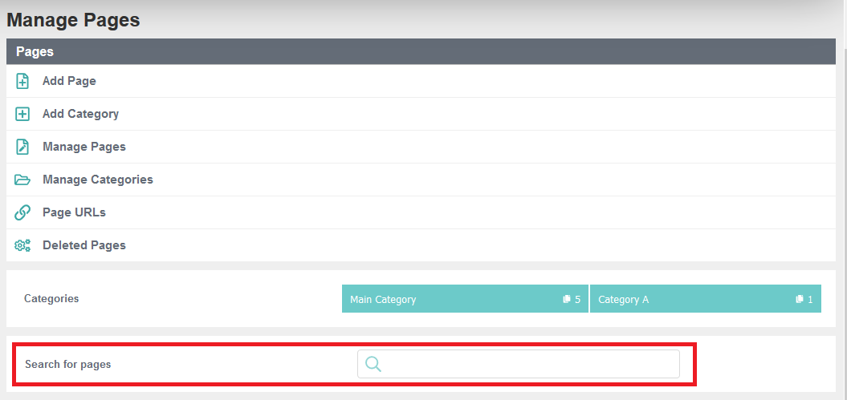The width and height of the screenshot is (847, 400).
Task: Click the page count icon on Category A
Action: [x=800, y=299]
